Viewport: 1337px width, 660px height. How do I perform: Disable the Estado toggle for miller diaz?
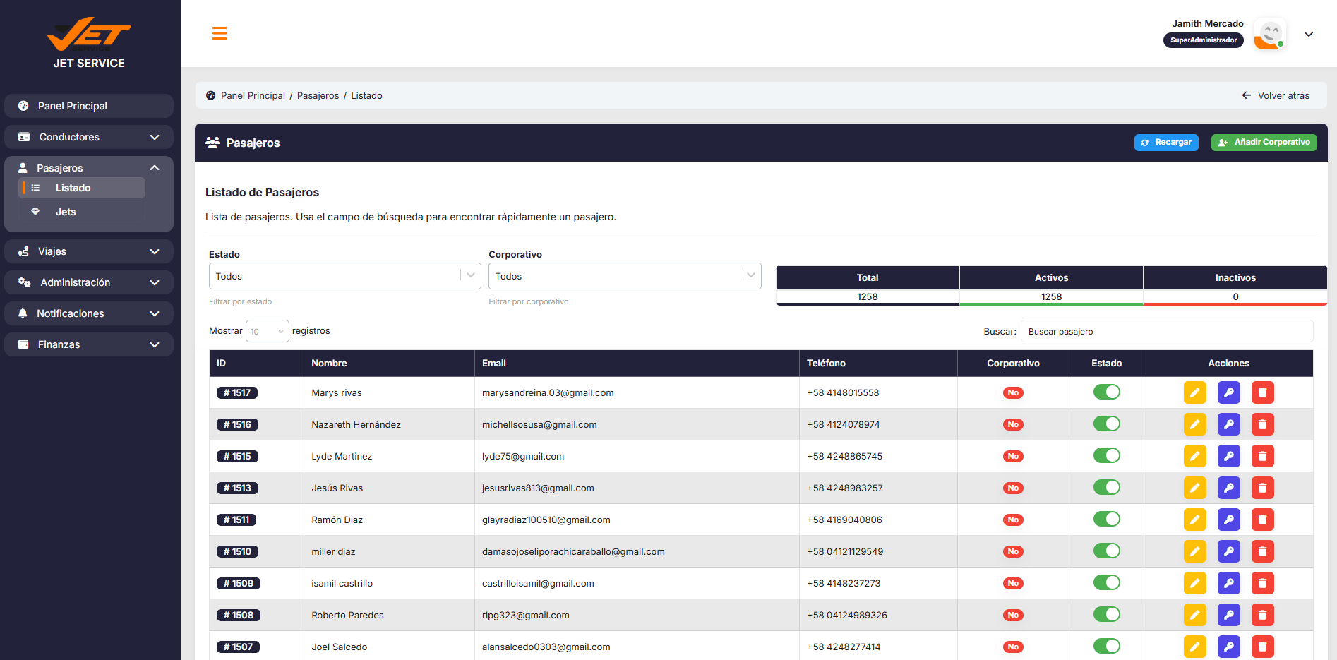(1106, 551)
